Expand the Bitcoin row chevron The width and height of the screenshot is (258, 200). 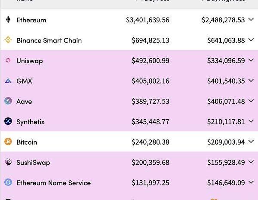(251, 142)
